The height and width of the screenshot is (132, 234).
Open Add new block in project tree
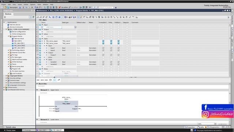(19, 38)
